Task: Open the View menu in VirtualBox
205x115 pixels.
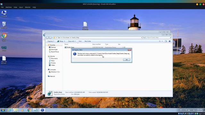Action: [x=15, y=7]
